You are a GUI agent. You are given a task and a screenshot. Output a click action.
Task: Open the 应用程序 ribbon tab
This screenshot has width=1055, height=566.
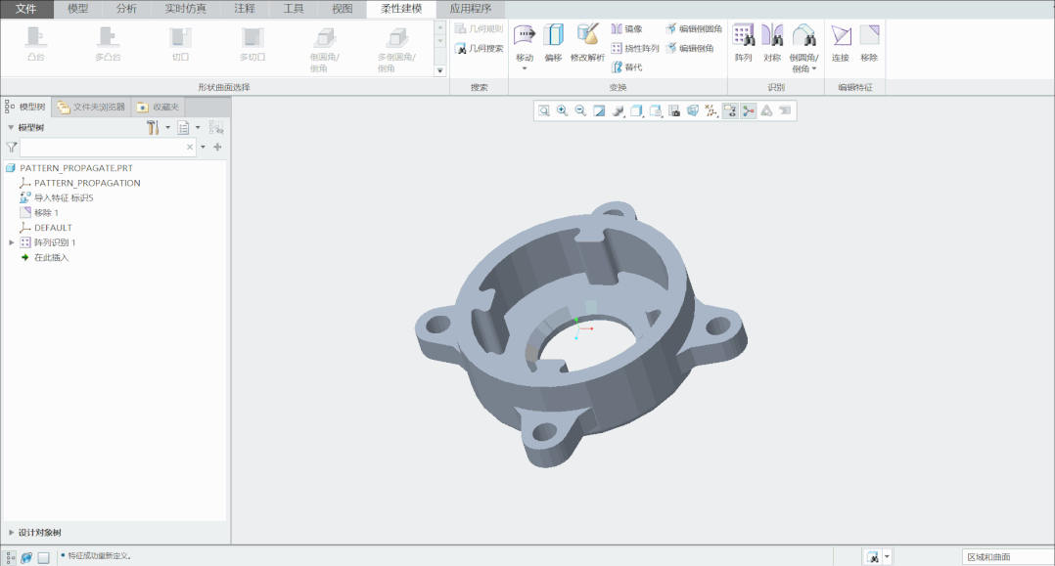pos(471,9)
